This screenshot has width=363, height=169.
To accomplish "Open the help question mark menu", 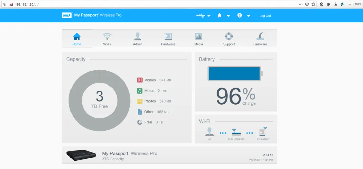I will pos(243,16).
